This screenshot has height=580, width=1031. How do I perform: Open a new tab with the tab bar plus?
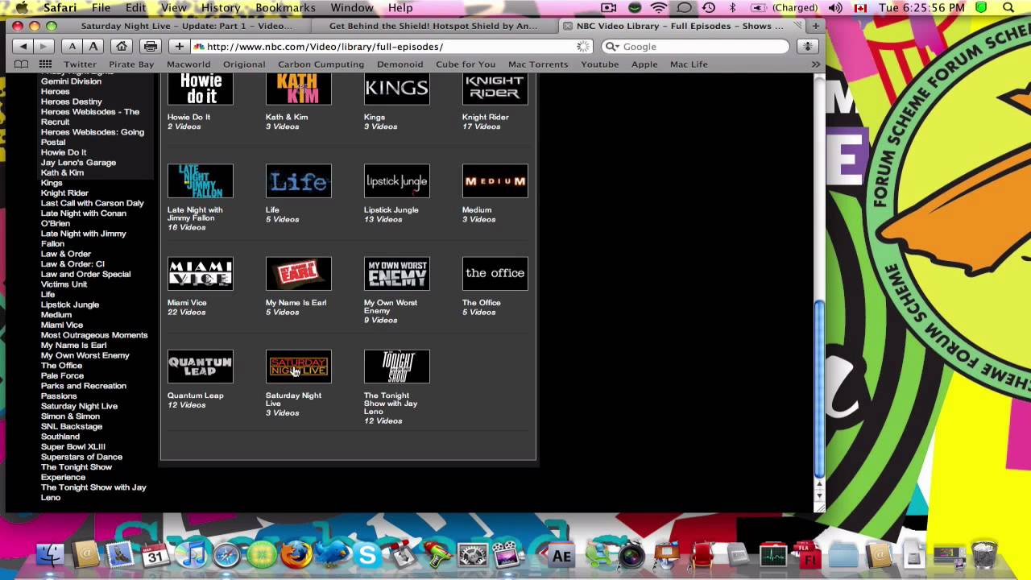(816, 26)
